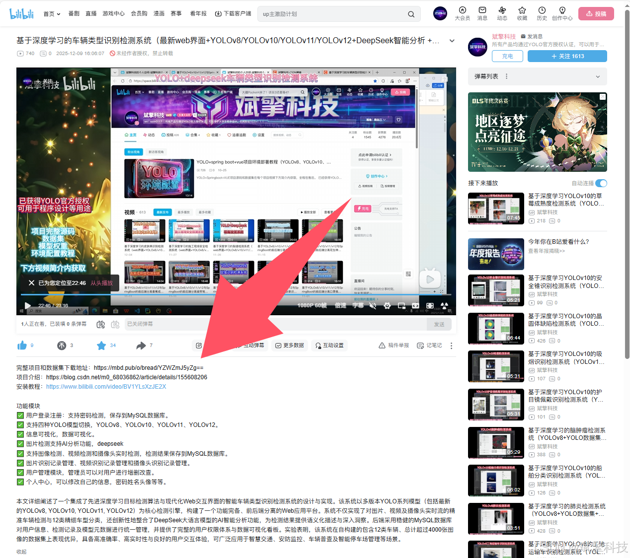This screenshot has width=630, height=558.
Task: Open 脑肿瘤检测系统 recommended video title
Action: coord(567,434)
